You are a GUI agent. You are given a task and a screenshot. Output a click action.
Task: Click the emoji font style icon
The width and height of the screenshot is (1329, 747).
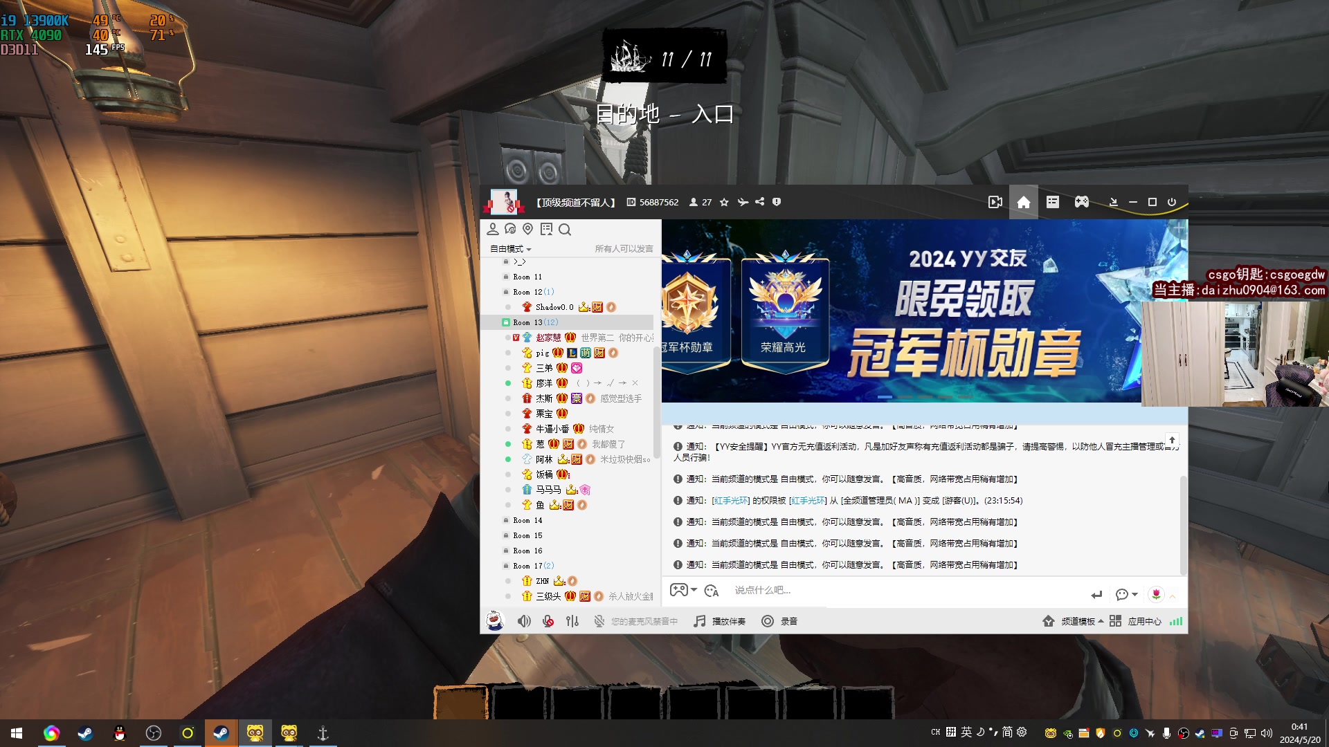[x=712, y=591]
